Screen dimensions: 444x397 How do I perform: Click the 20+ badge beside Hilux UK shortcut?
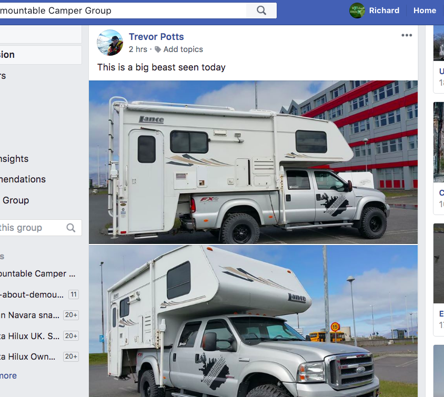click(71, 336)
